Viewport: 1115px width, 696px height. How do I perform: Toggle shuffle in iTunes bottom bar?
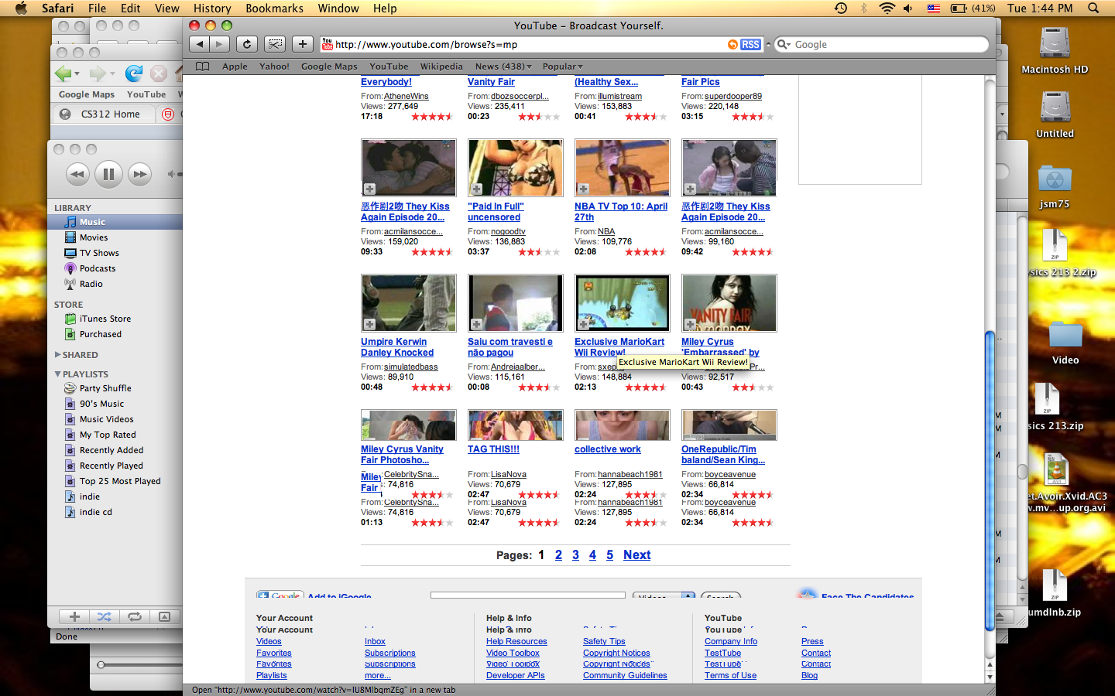[104, 616]
